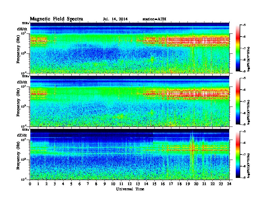Click the '-5' value on dZ/dt color scale
This screenshot has height=211, width=273.
[x=244, y=131]
